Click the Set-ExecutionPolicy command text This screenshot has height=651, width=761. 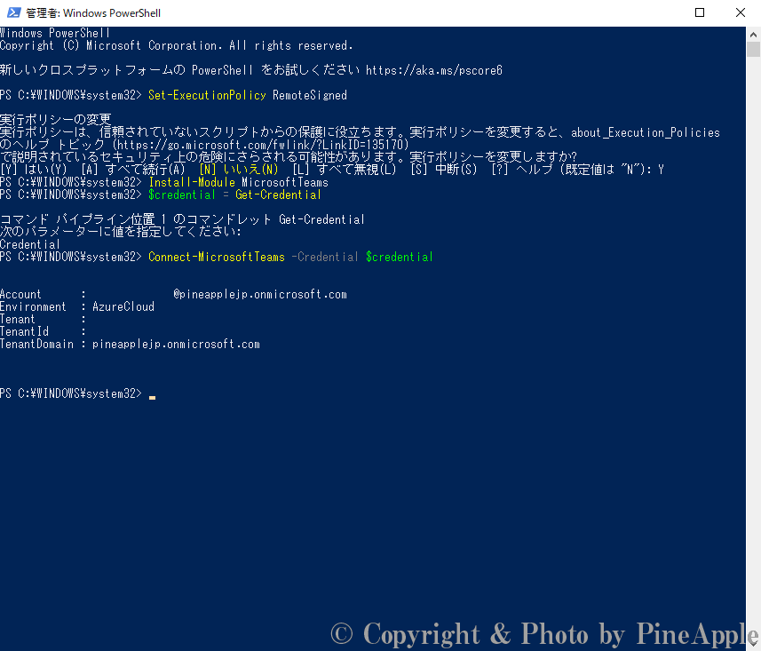(207, 95)
